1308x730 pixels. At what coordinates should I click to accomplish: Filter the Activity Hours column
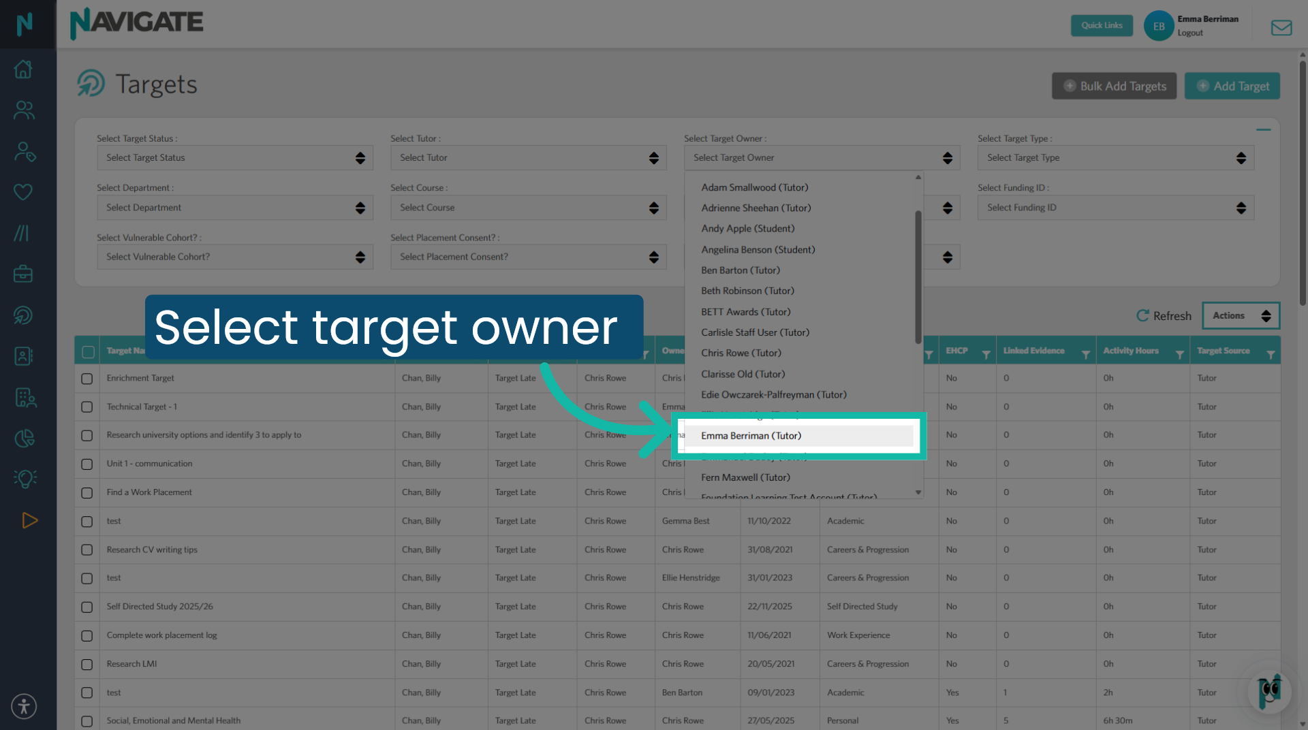pos(1179,355)
